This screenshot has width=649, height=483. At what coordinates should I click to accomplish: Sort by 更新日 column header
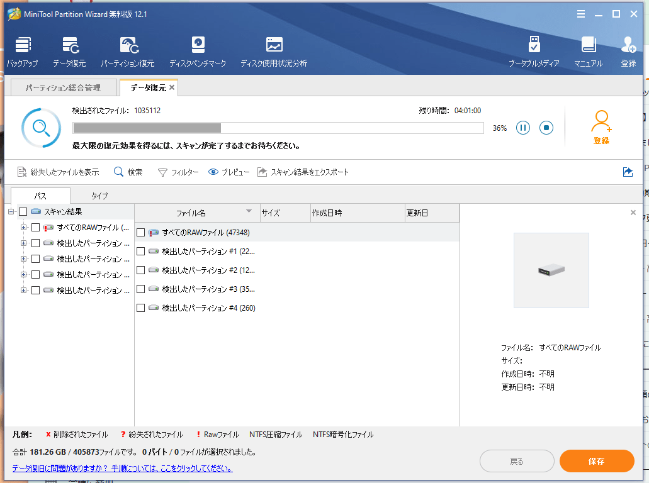click(x=432, y=213)
